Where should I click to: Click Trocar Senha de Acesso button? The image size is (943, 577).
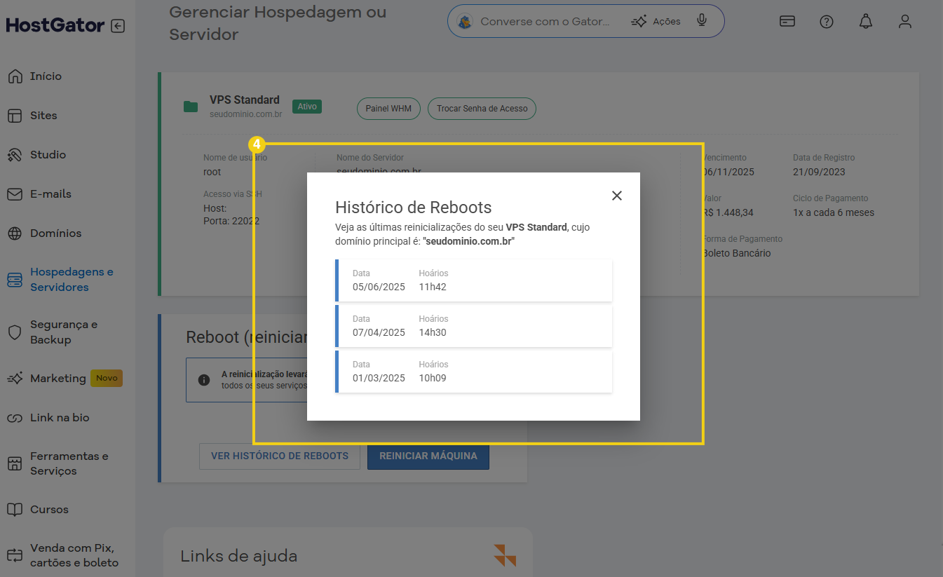coord(482,109)
